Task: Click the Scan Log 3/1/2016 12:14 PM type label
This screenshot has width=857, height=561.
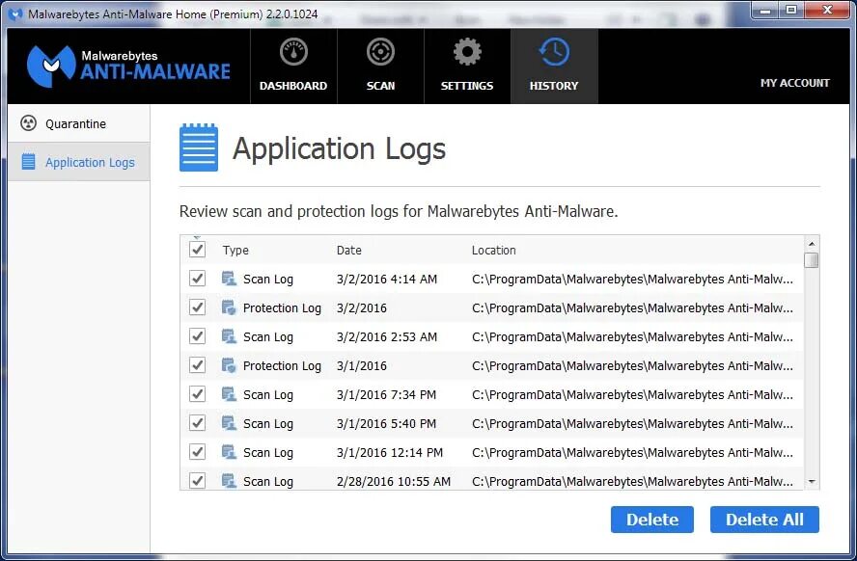Action: [x=268, y=453]
